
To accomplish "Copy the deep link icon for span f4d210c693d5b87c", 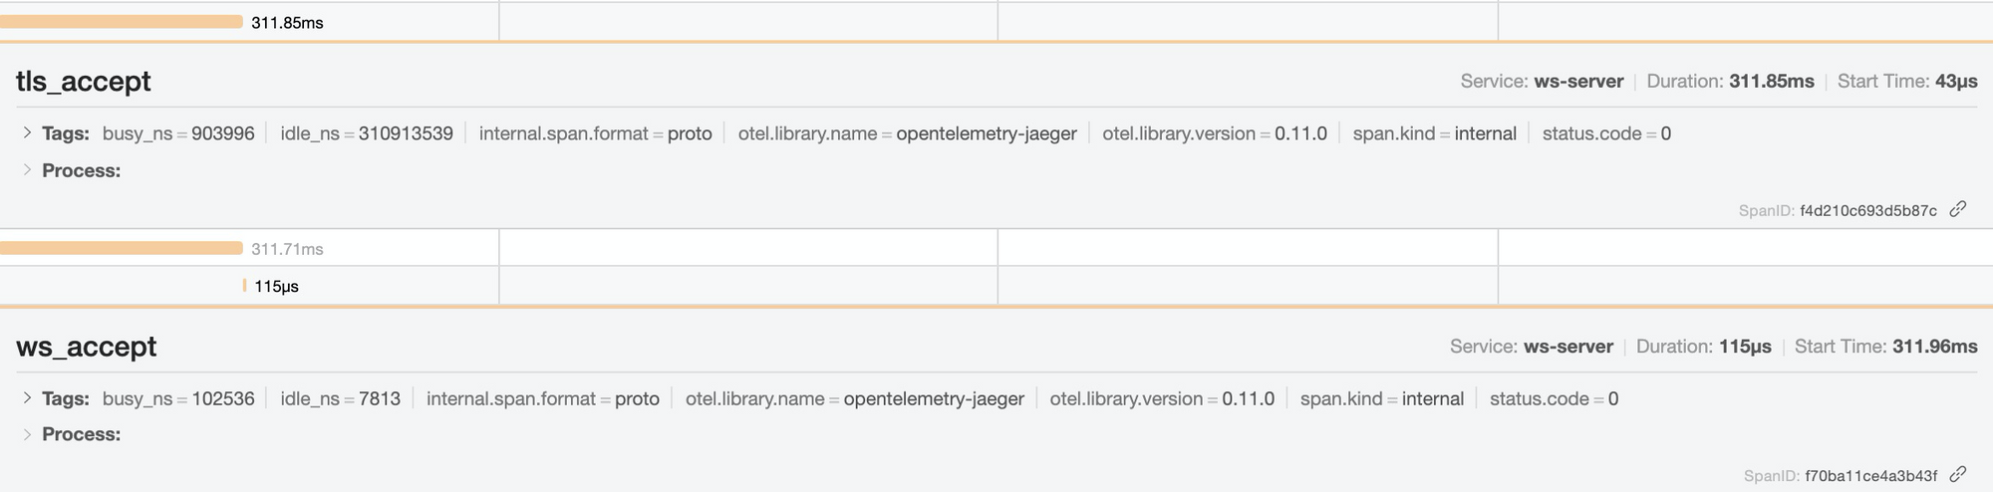I will coord(1958,209).
